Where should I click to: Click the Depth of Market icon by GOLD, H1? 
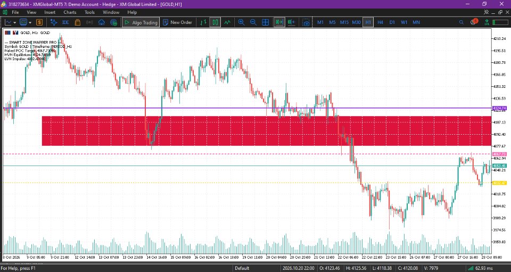[x=15, y=32]
